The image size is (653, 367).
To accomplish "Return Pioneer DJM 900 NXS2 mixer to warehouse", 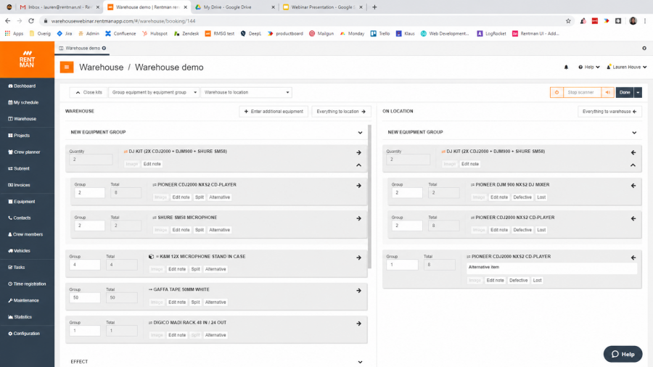I will [x=633, y=186].
